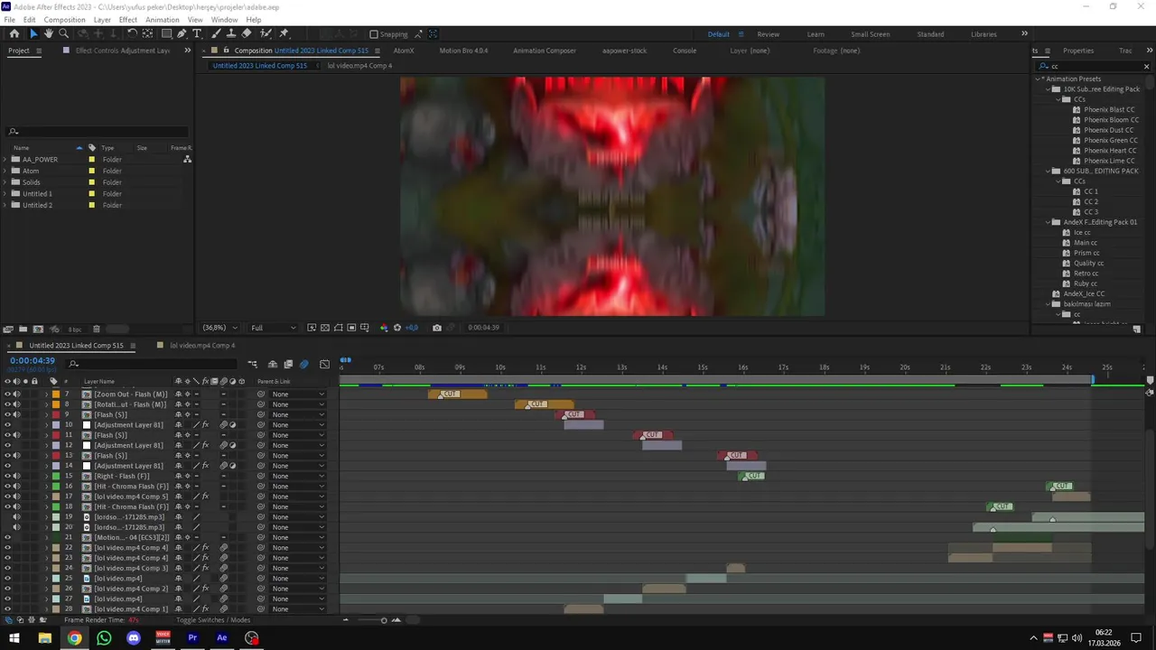
Task: Expand the Solids folder in Project
Action: click(5, 182)
